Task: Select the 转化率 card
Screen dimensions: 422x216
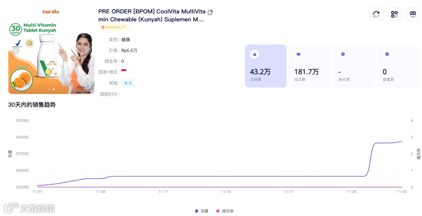Action: coord(354,66)
